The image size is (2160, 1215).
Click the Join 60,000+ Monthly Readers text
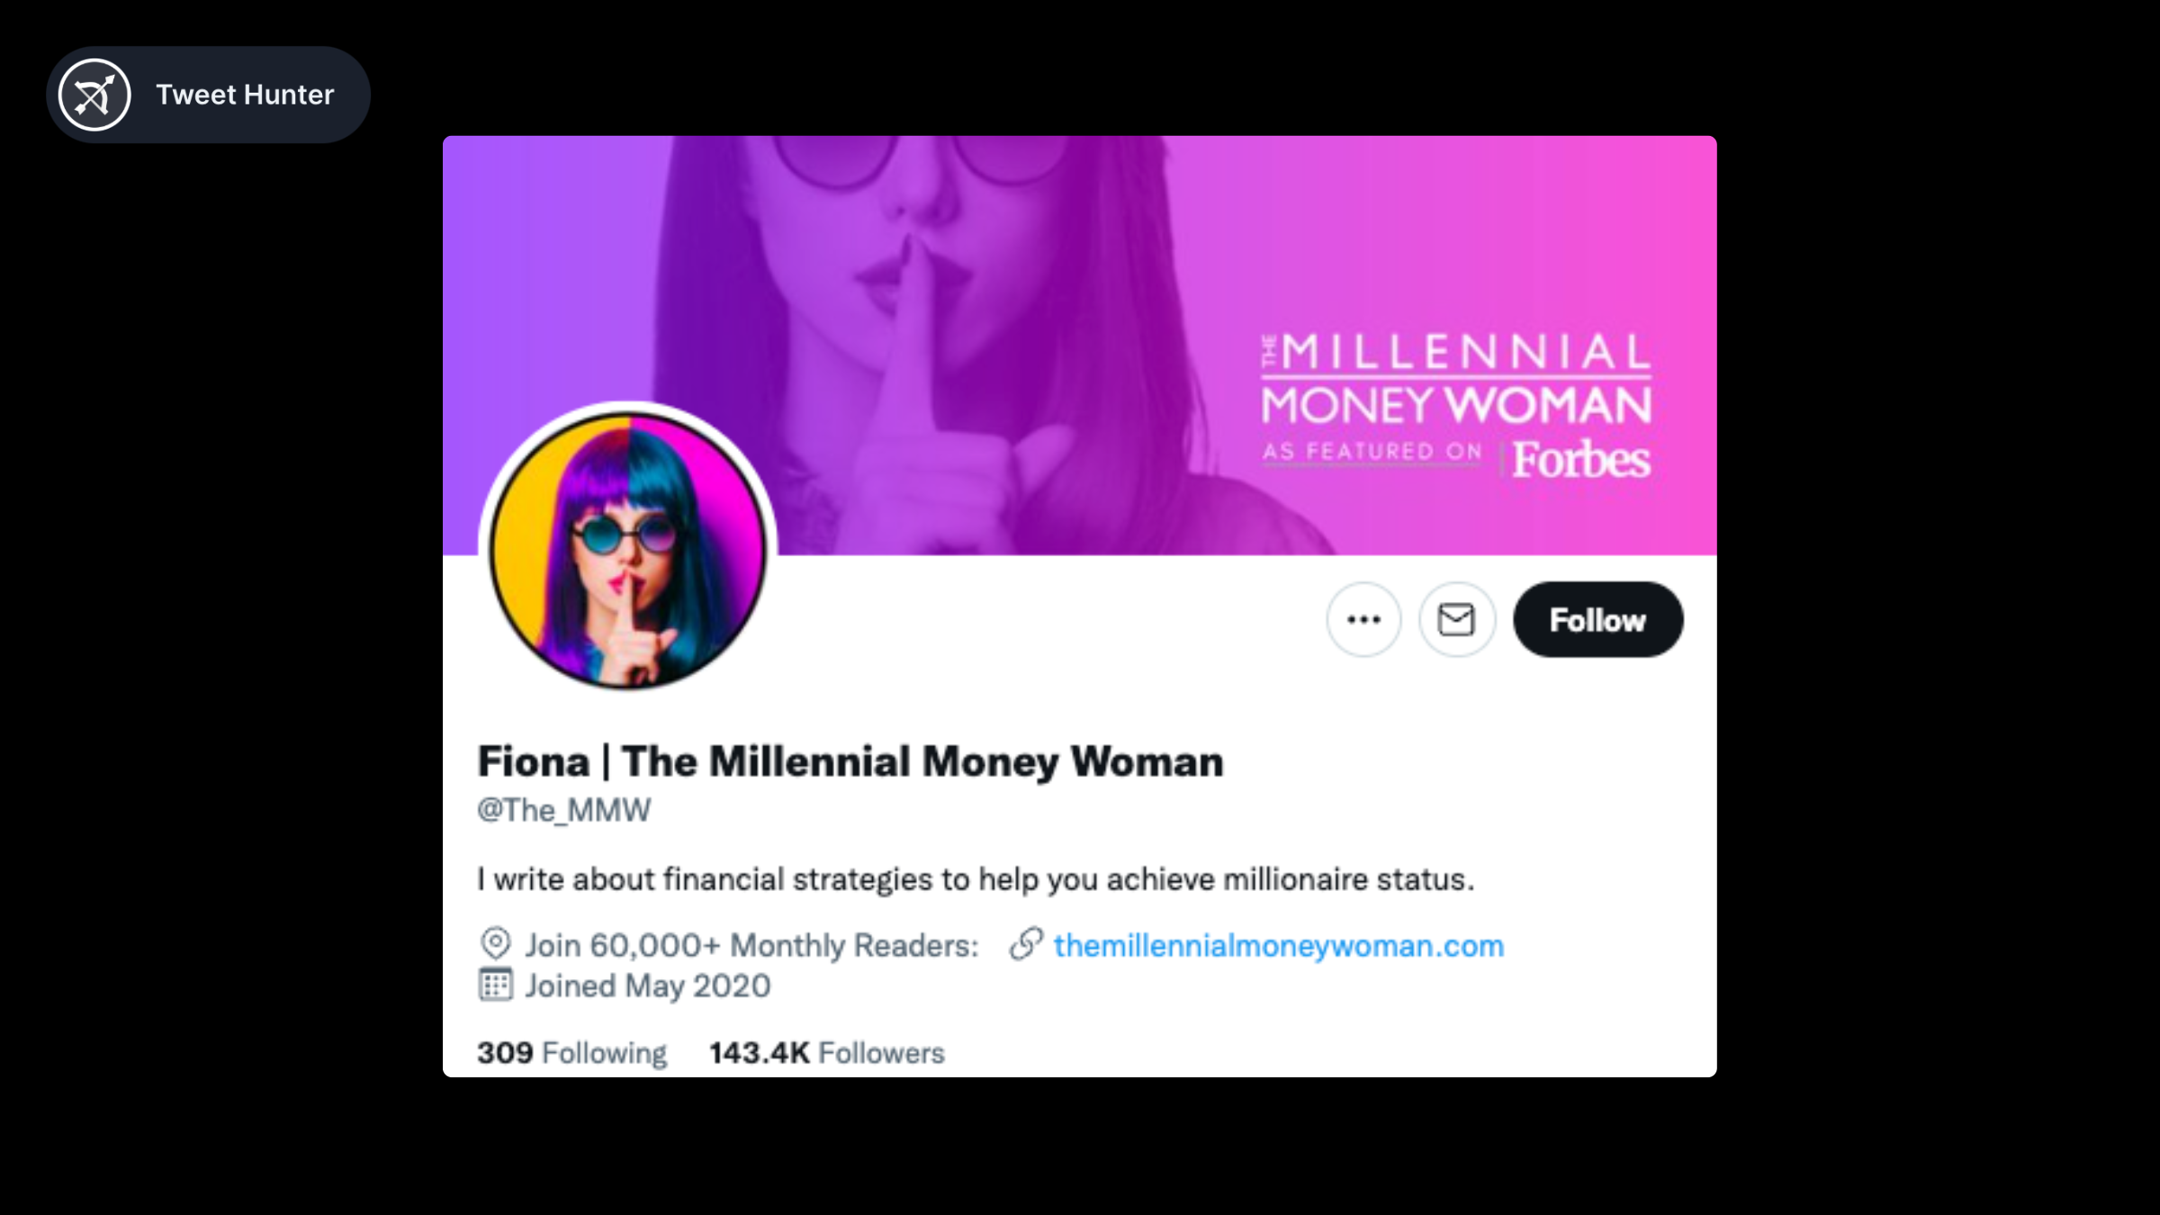[751, 946]
